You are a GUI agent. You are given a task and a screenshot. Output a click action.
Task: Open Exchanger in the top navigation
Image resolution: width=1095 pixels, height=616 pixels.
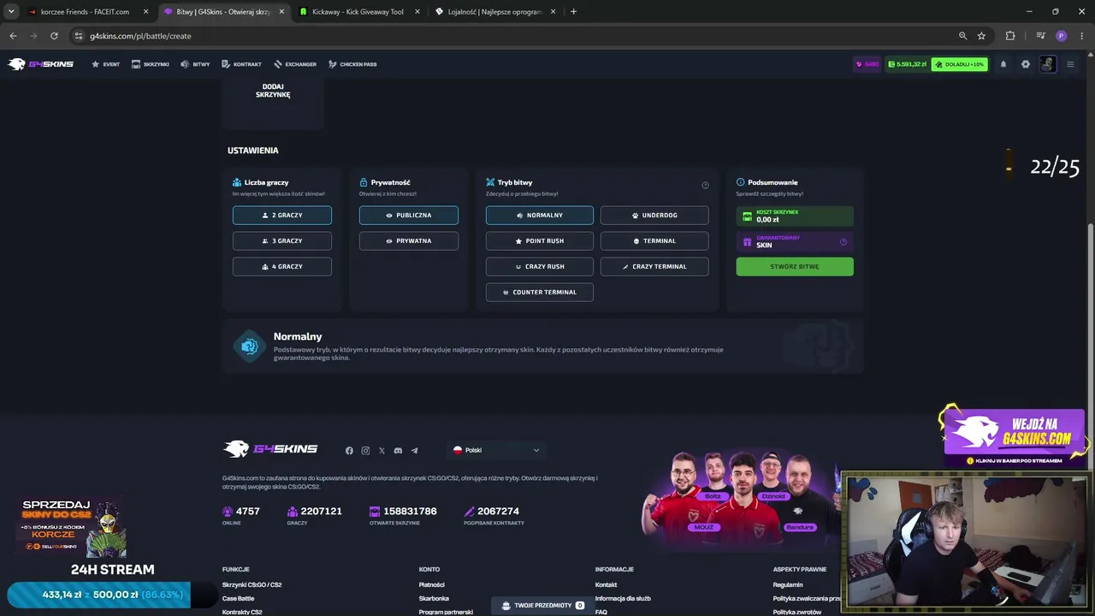coord(295,64)
